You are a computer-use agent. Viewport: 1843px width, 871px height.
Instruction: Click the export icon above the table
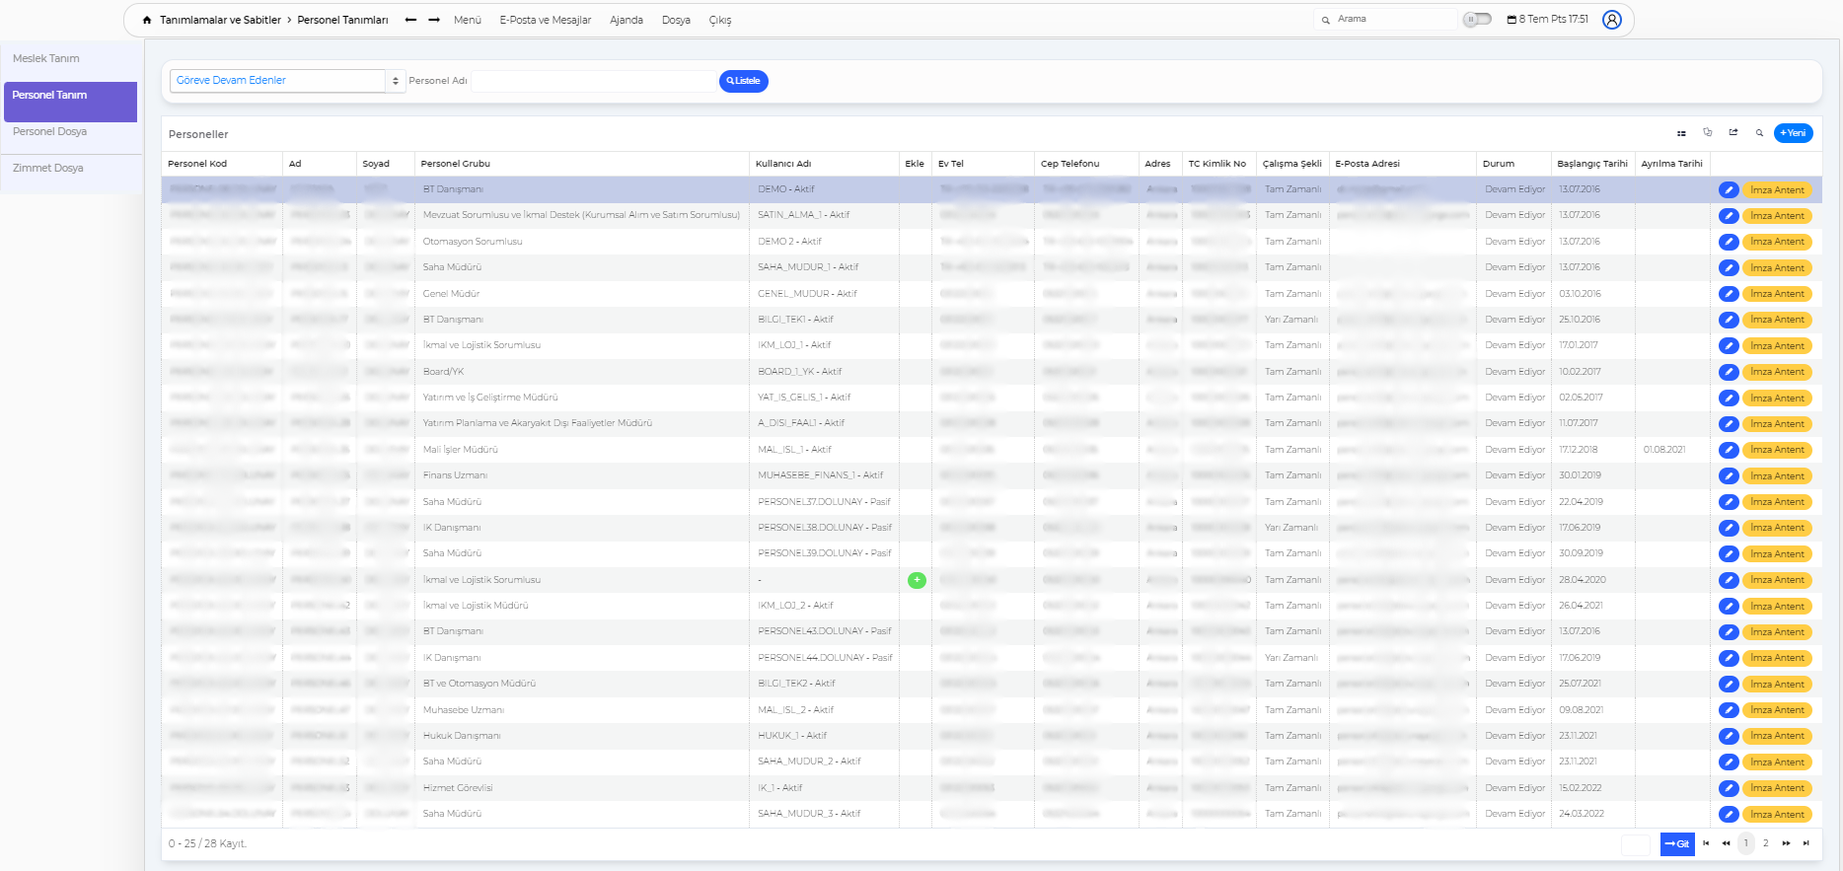tap(1733, 132)
